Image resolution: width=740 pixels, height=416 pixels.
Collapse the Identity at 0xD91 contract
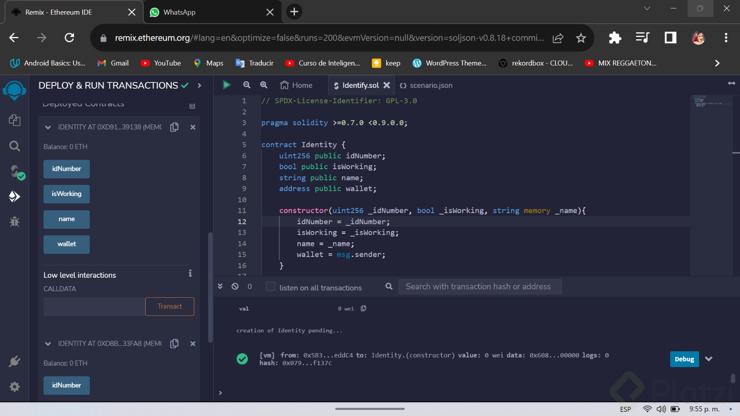[48, 127]
